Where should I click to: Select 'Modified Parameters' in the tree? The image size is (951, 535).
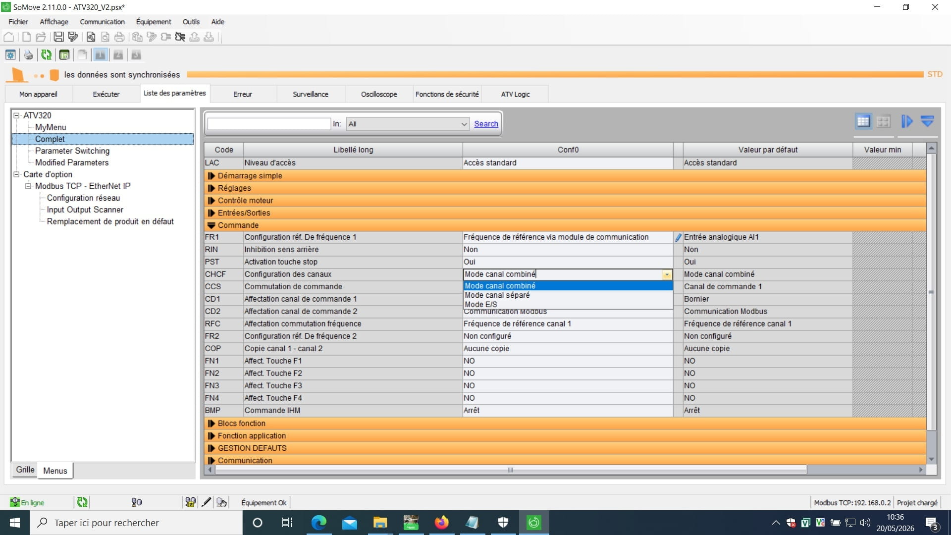[72, 162]
